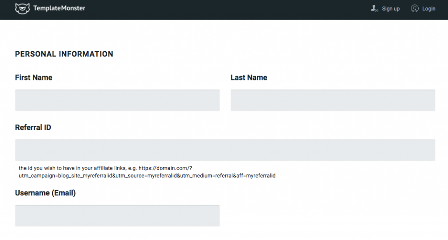Click the https://domain.com/ example URL text
Image resolution: width=448 pixels, height=240 pixels.
click(165, 168)
